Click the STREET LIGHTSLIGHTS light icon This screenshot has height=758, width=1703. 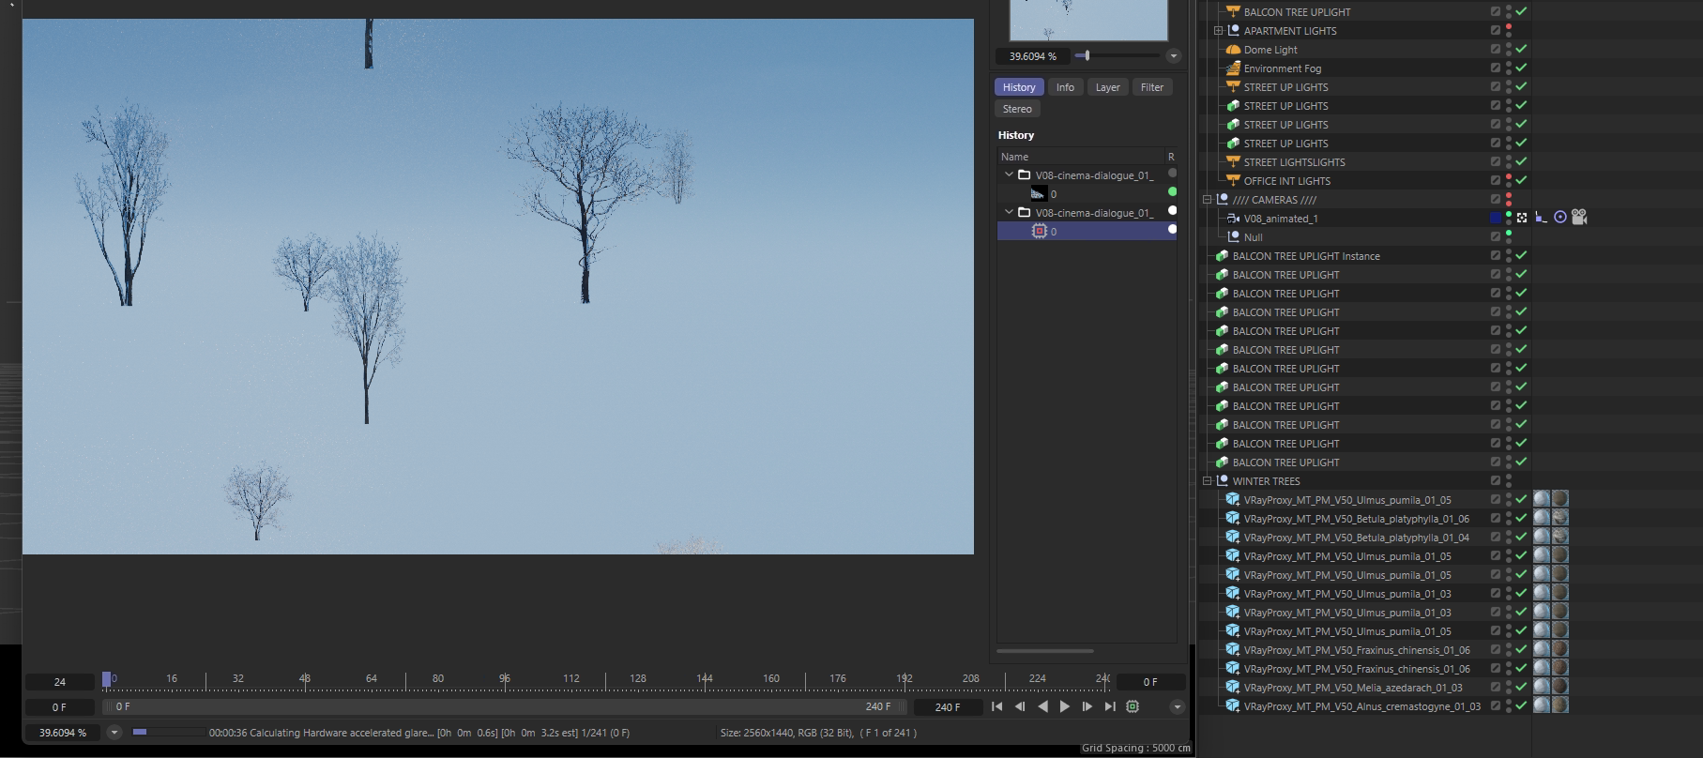pyautogui.click(x=1233, y=162)
